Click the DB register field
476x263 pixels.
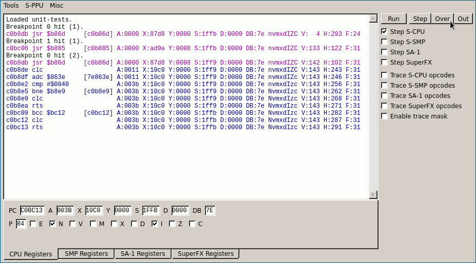pyautogui.click(x=210, y=210)
